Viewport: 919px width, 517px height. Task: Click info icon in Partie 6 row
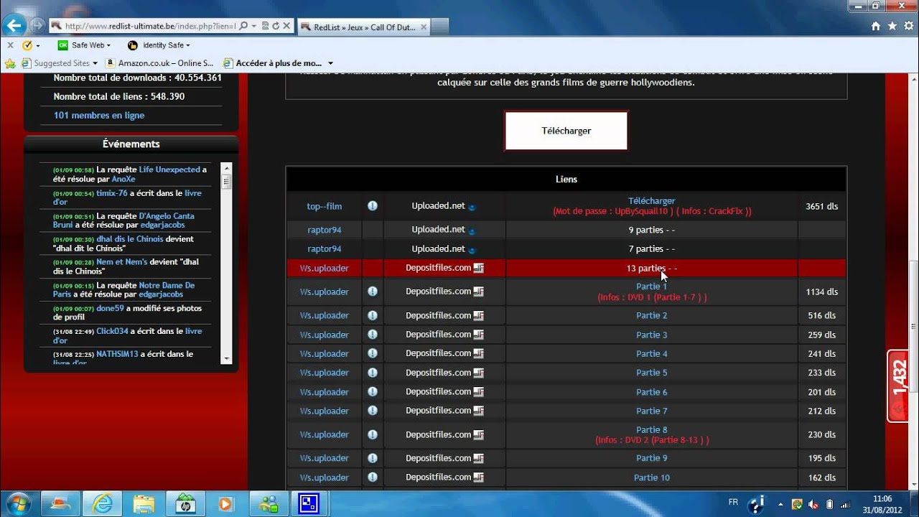pos(373,391)
